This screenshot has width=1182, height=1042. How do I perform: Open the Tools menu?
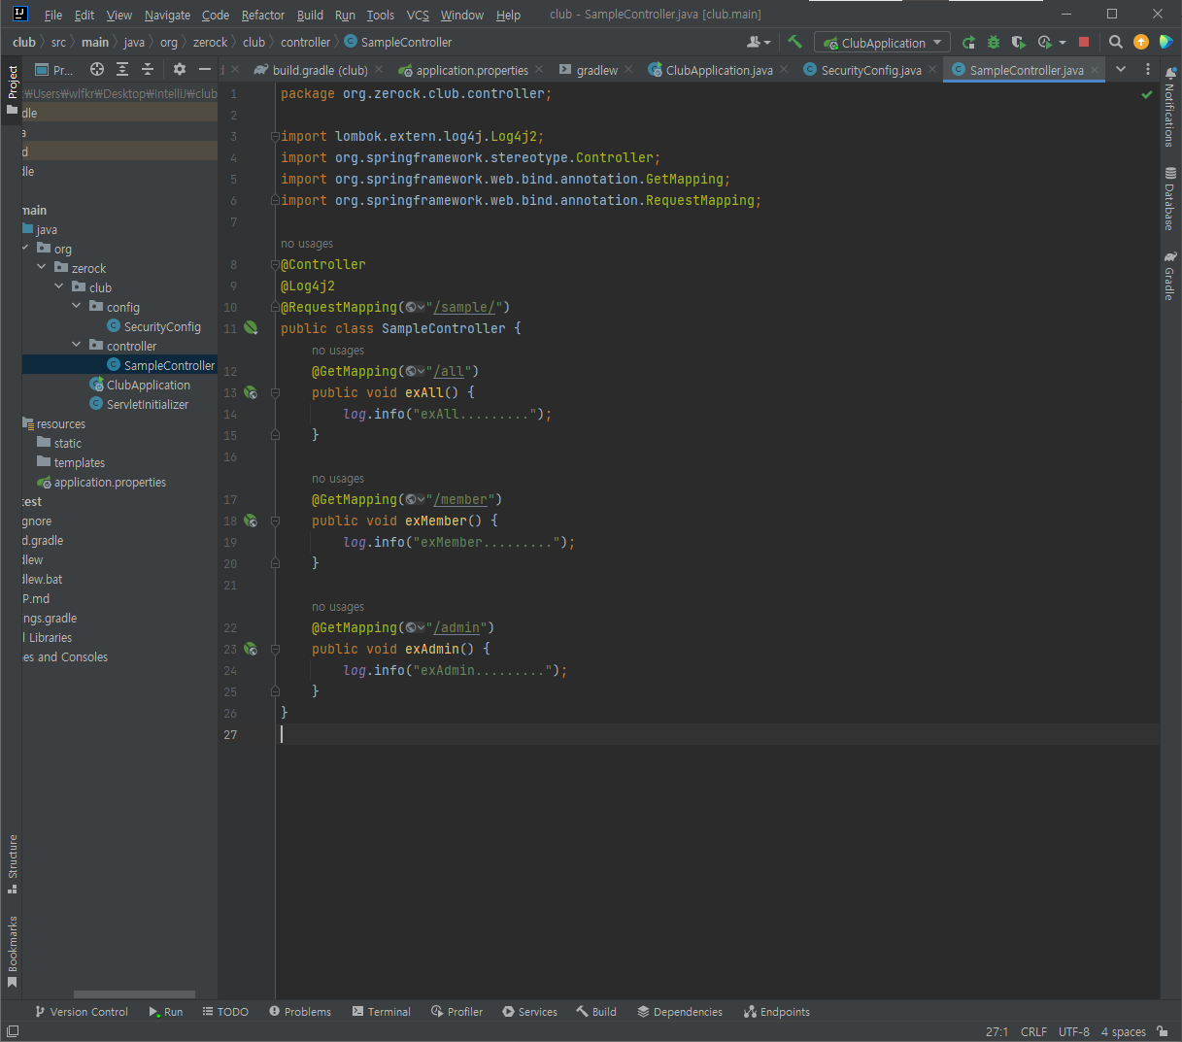381,15
